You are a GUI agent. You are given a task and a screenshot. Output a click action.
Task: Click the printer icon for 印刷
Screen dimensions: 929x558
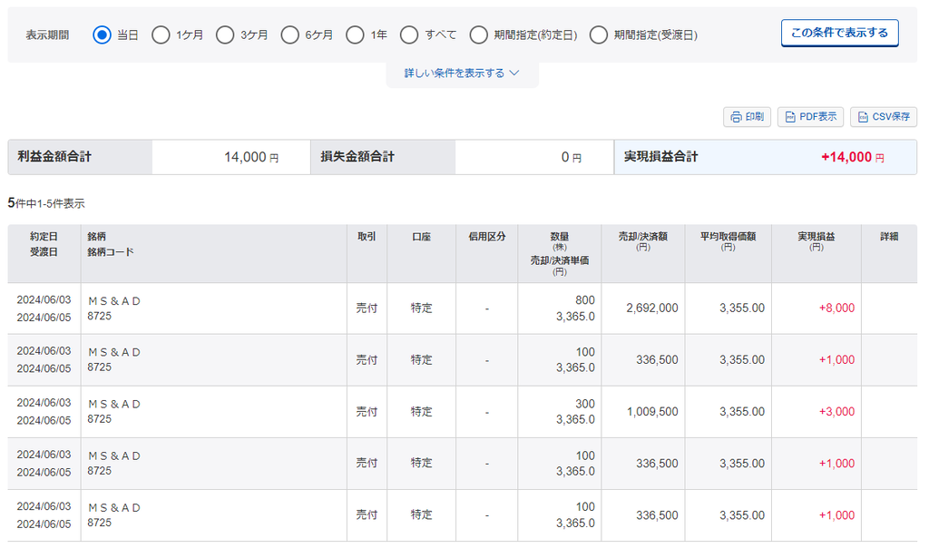point(737,117)
